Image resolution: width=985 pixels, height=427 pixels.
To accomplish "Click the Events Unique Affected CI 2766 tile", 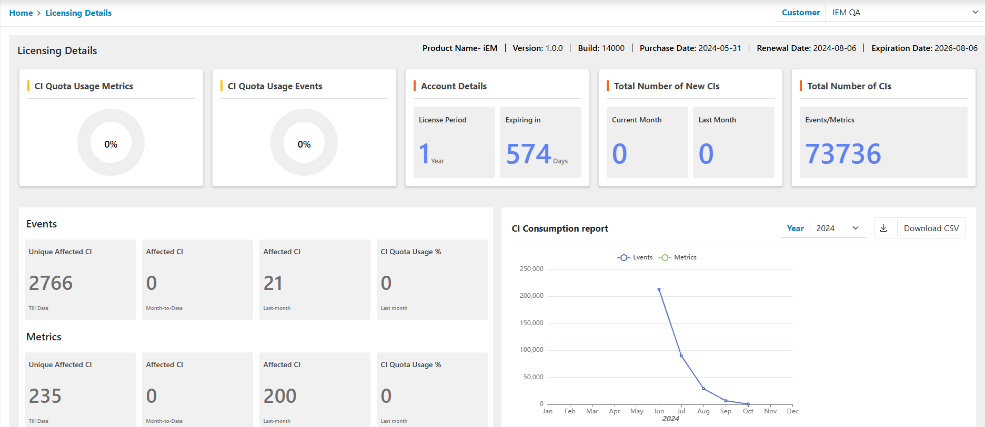I will click(x=80, y=279).
